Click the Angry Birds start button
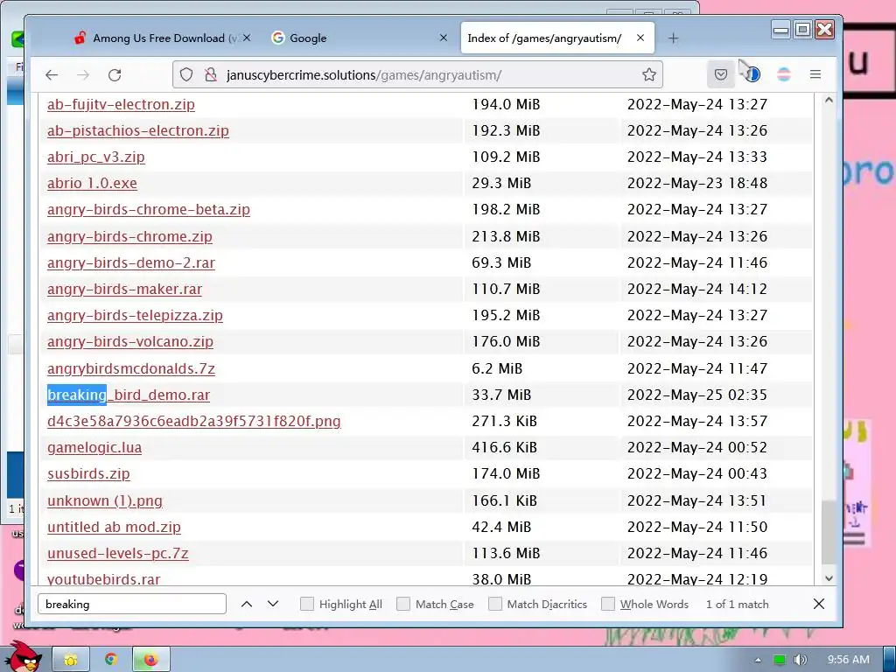 click(x=24, y=657)
